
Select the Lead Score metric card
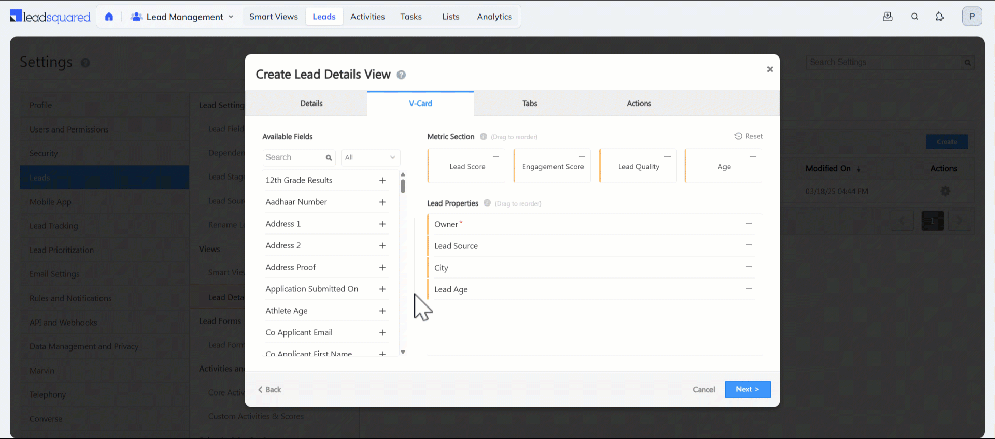tap(466, 166)
